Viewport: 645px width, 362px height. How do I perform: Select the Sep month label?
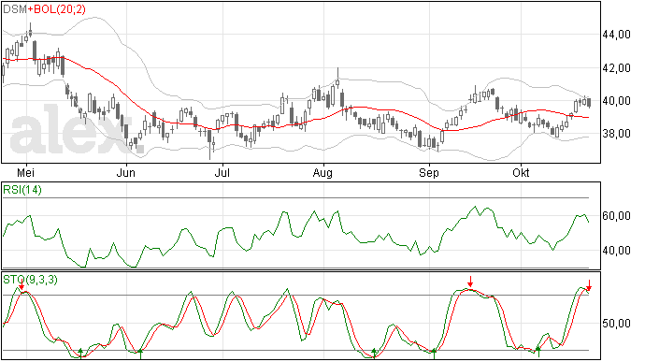pos(429,173)
